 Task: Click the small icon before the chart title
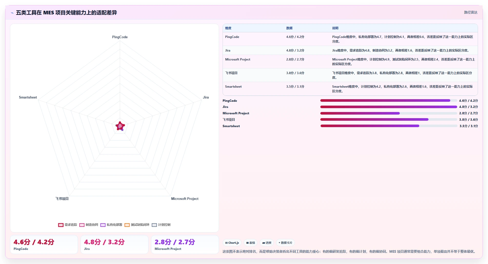point(12,13)
